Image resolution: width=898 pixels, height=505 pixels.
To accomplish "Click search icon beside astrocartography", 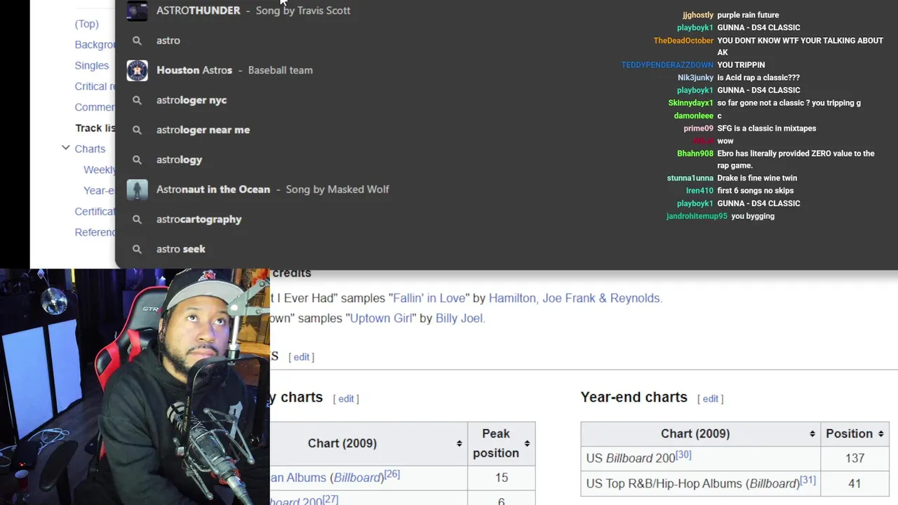I will coord(137,220).
